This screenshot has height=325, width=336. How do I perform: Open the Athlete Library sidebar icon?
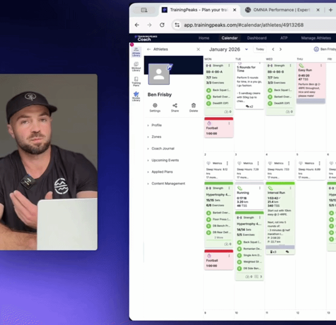coord(136,52)
